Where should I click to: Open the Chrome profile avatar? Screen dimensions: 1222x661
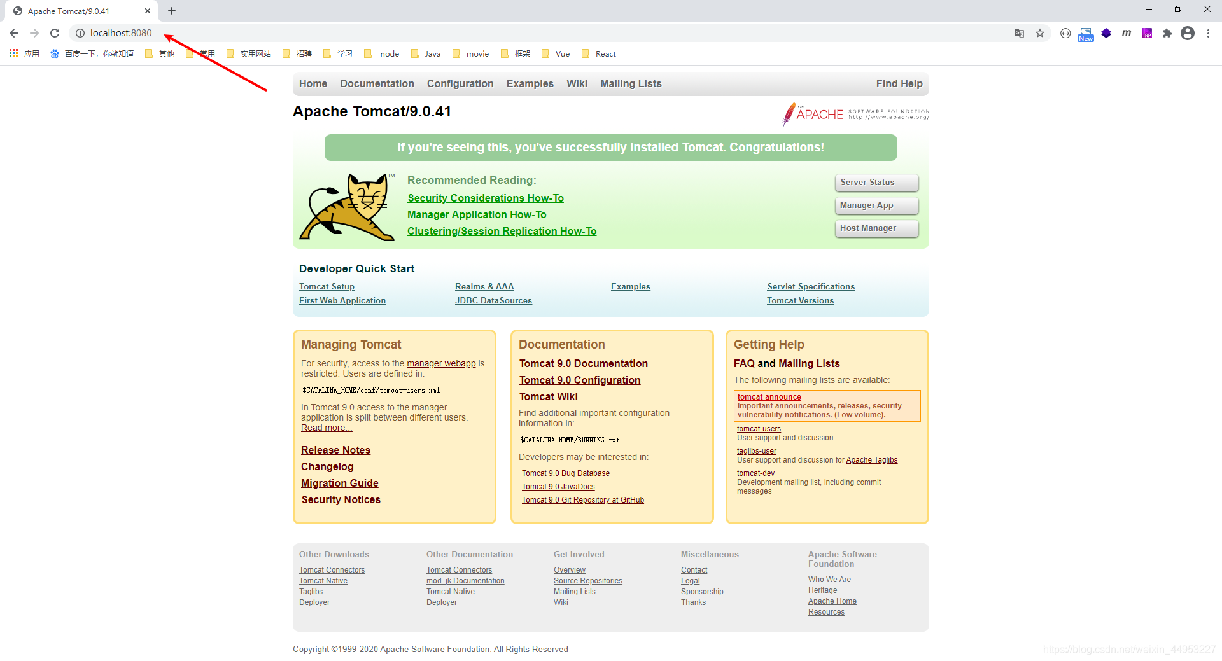pyautogui.click(x=1188, y=33)
